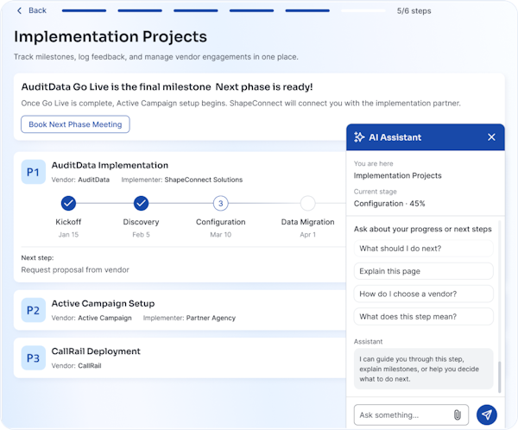Select the Configuration step 3 marker
This screenshot has height=430, width=518.
point(221,203)
